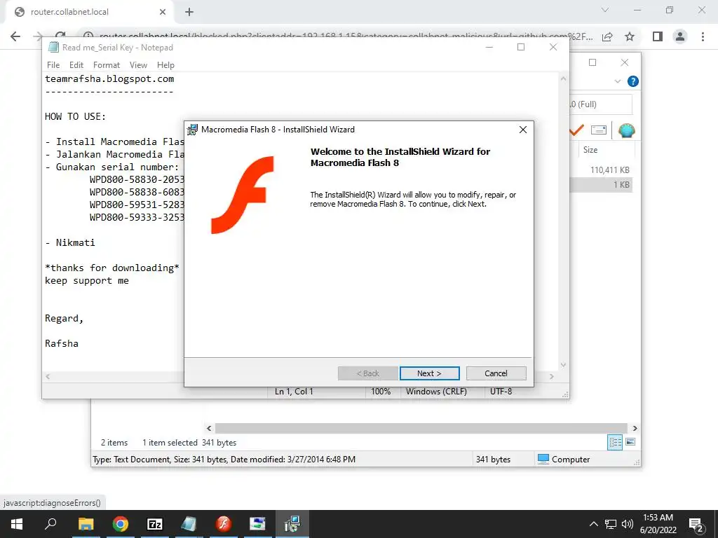Image resolution: width=718 pixels, height=538 pixels.
Task: Click Ln 1, Col 1 in Notepad status bar
Action: click(294, 392)
